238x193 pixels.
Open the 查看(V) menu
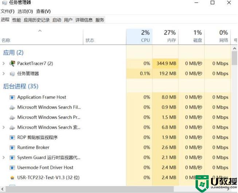tap(43, 11)
